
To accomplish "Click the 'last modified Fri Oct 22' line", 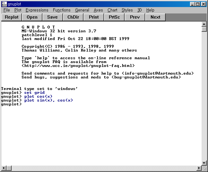I will [x=75, y=39].
